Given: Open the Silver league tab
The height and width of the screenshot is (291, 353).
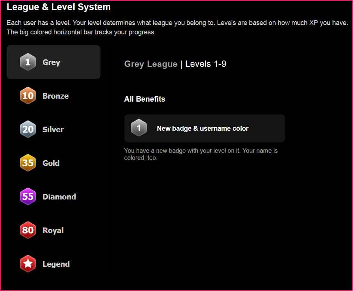Looking at the screenshot, I should (x=53, y=129).
